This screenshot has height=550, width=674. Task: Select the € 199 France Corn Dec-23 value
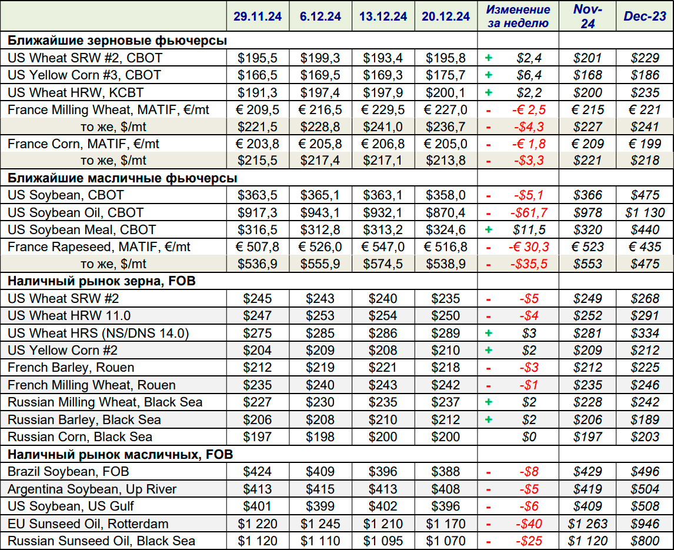click(x=645, y=144)
